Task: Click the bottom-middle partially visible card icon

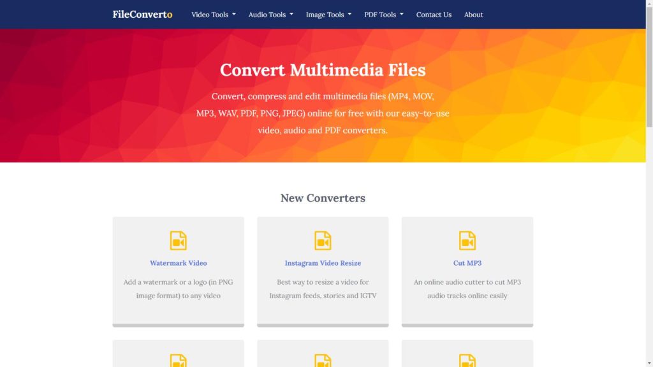Action: coord(323,361)
